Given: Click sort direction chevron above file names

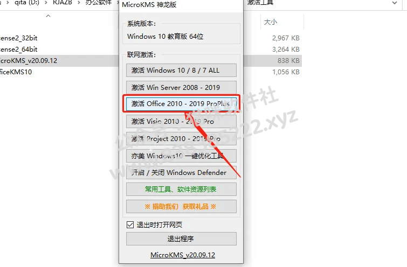Looking at the screenshot, I should [48, 16].
